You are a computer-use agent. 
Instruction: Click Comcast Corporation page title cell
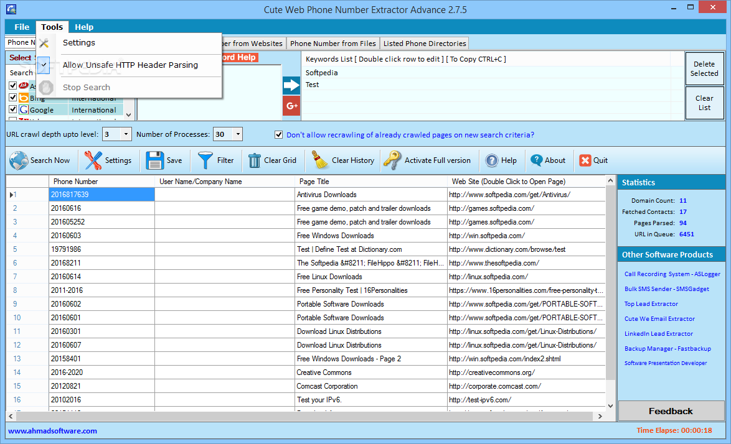370,386
